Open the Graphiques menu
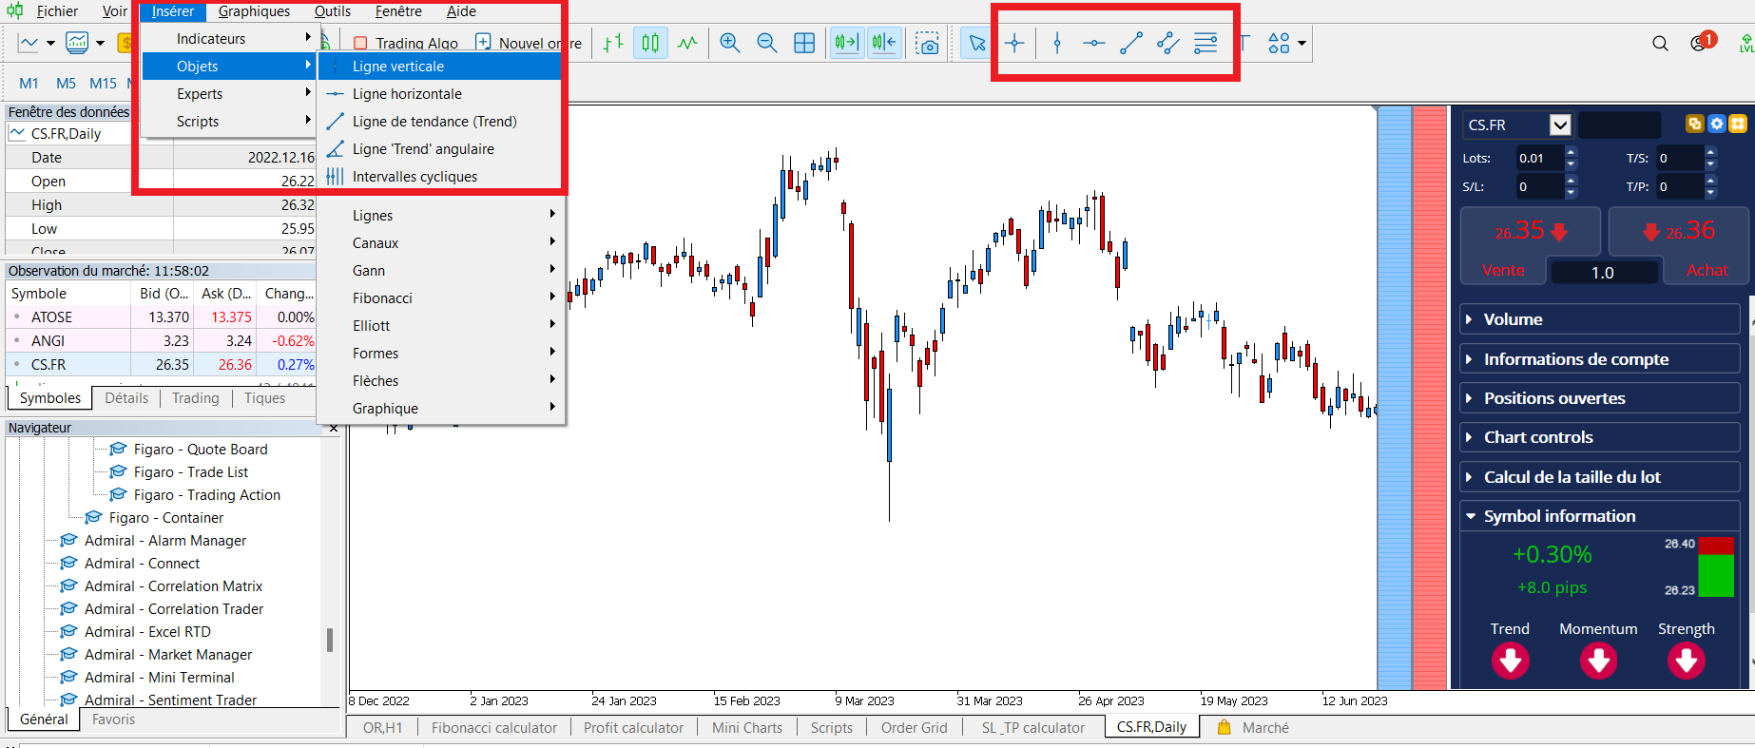1755x748 pixels. tap(254, 11)
